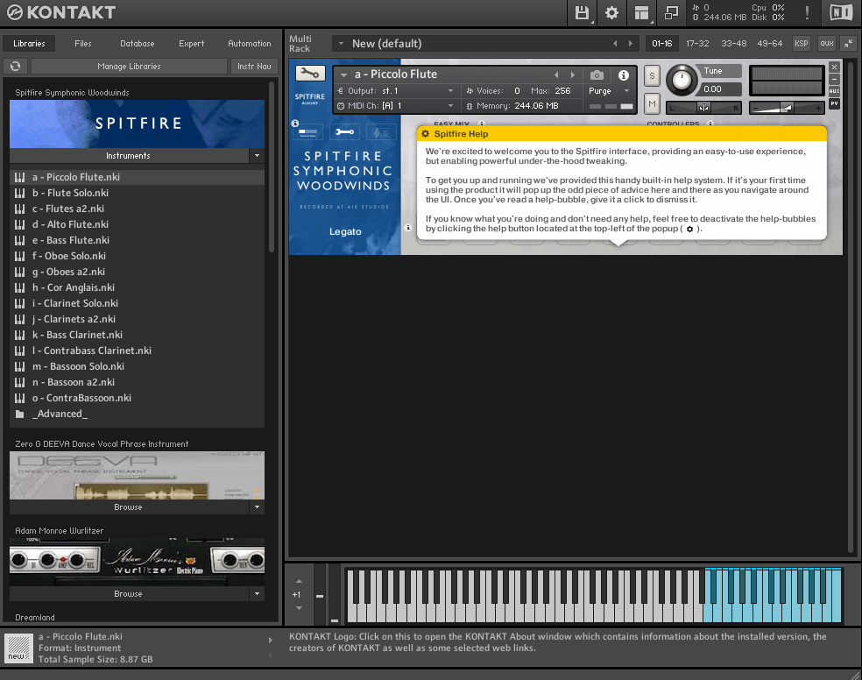This screenshot has width=862, height=680.
Task: Toggle Instr Nav pane
Action: 254,66
